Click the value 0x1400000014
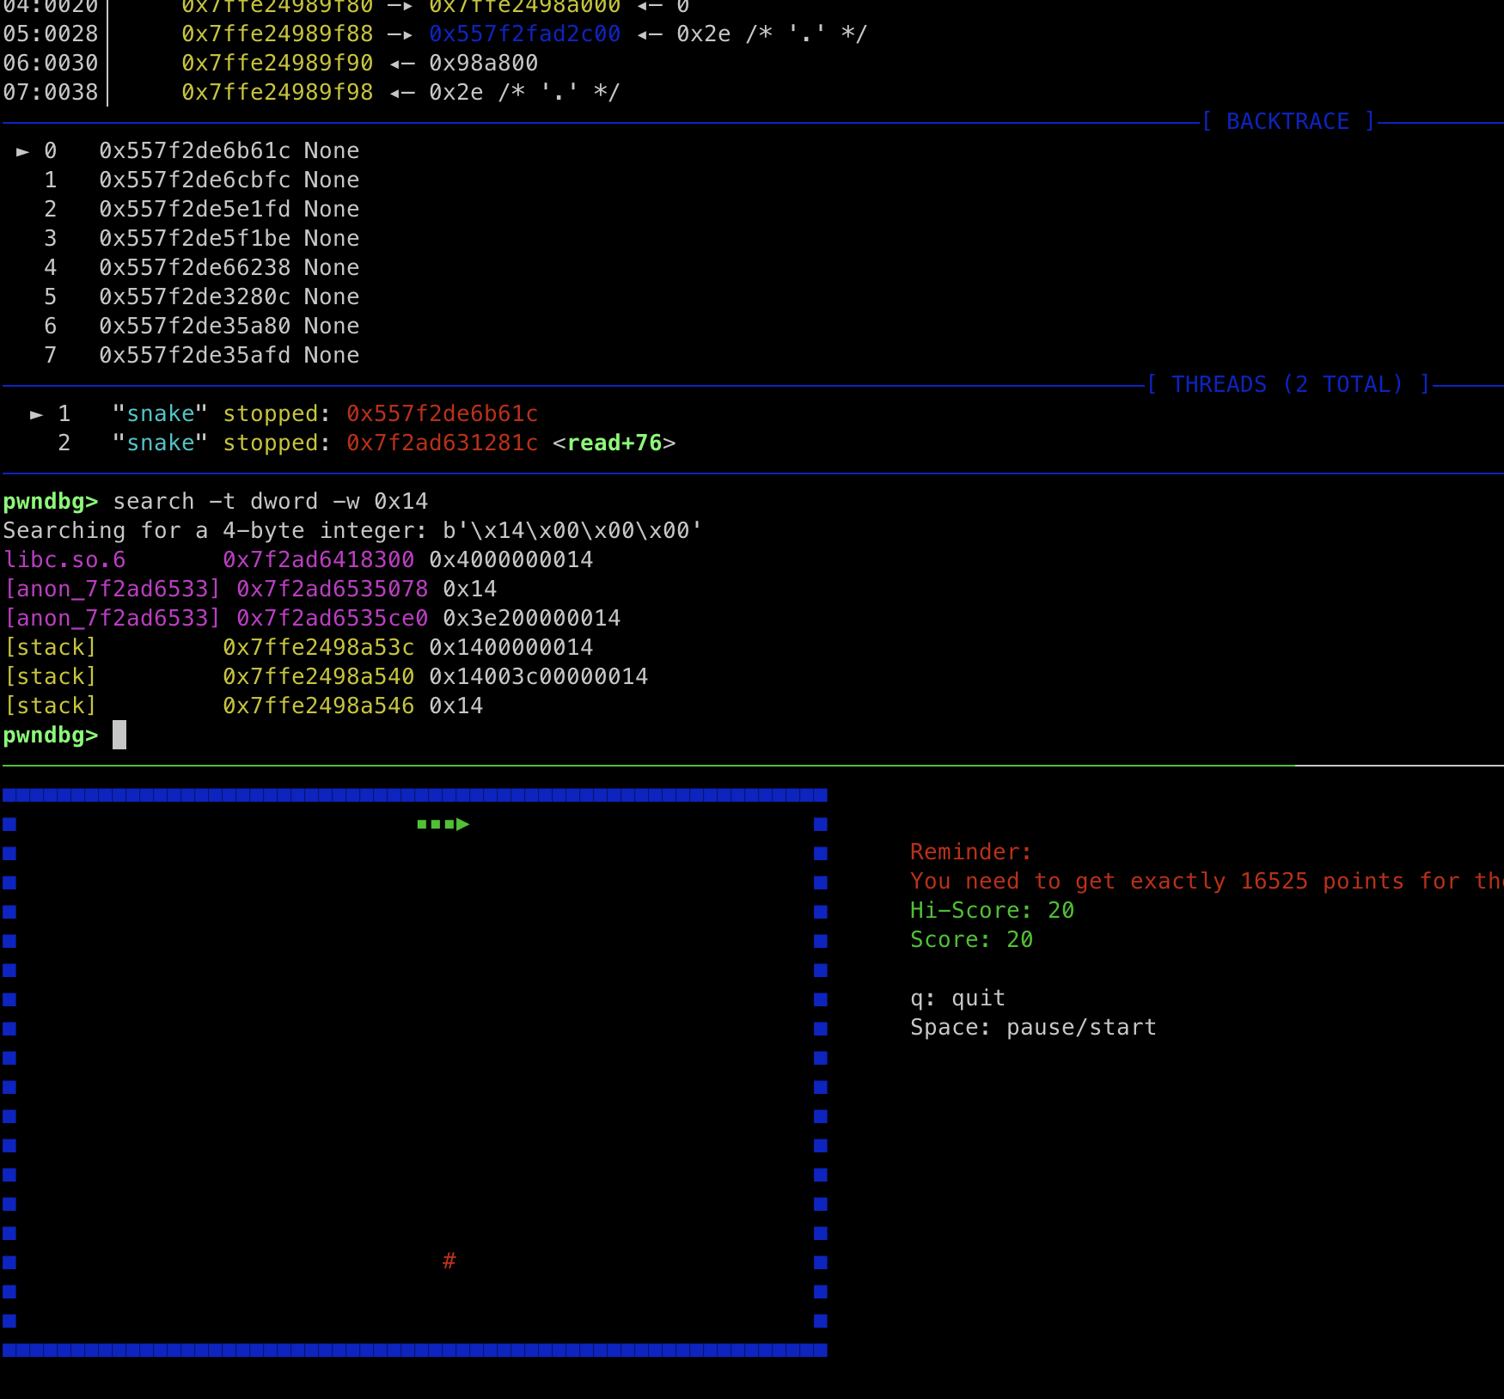The image size is (1504, 1399). point(511,647)
